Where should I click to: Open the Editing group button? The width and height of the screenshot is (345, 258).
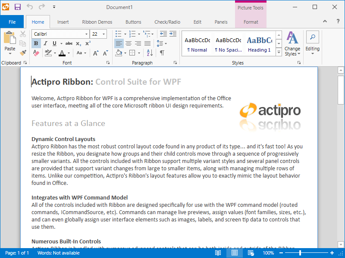click(x=312, y=43)
